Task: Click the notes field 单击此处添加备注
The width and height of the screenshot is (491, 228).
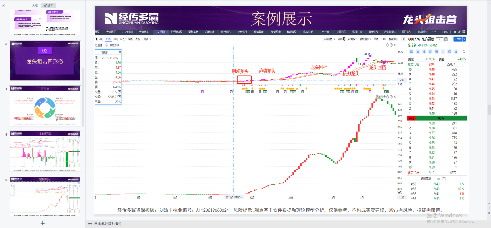Action: click(108, 224)
